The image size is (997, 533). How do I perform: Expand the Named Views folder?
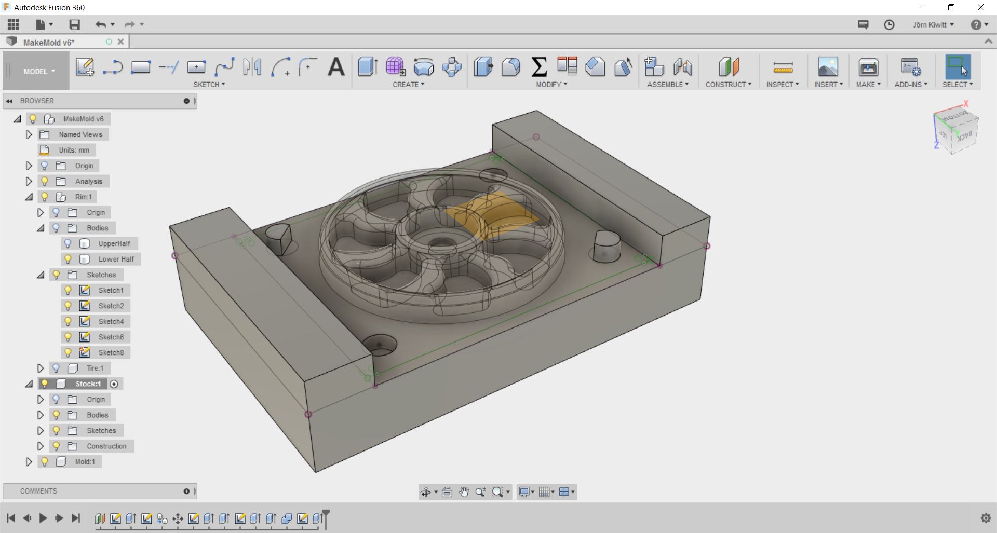[x=29, y=134]
